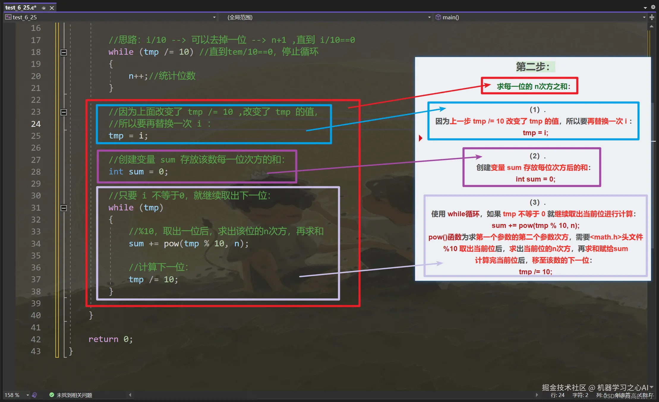Close the test_6_25.c tab
This screenshot has width=659, height=402.
52,8
